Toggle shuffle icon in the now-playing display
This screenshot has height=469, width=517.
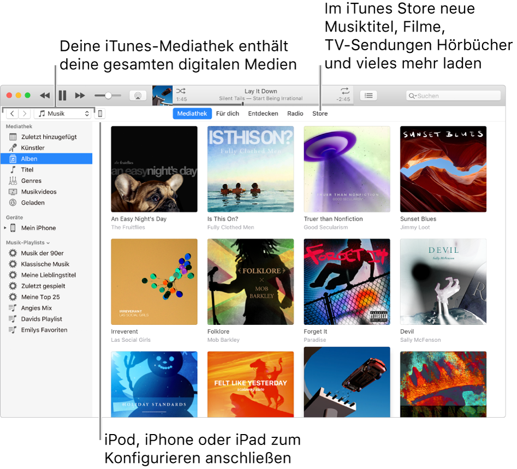click(181, 91)
